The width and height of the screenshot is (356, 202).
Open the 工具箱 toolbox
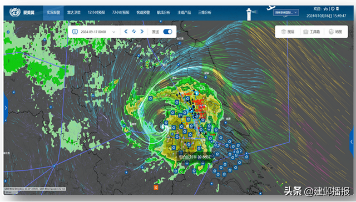[x=311, y=32]
